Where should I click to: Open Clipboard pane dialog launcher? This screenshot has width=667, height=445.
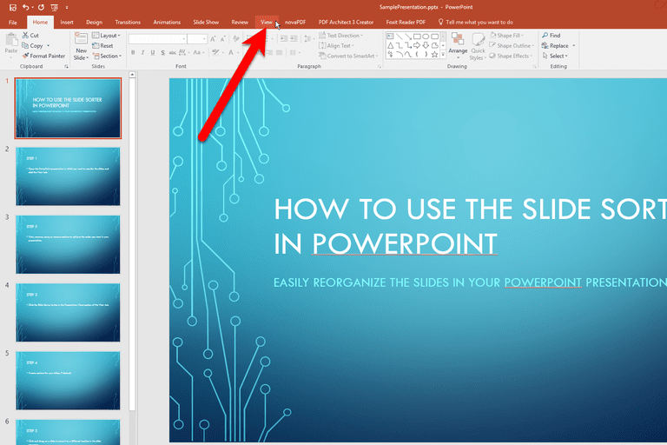point(66,66)
